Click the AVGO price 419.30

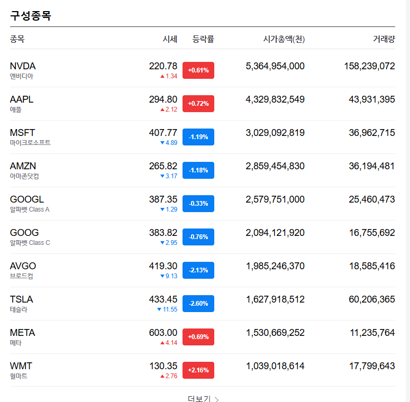point(163,266)
